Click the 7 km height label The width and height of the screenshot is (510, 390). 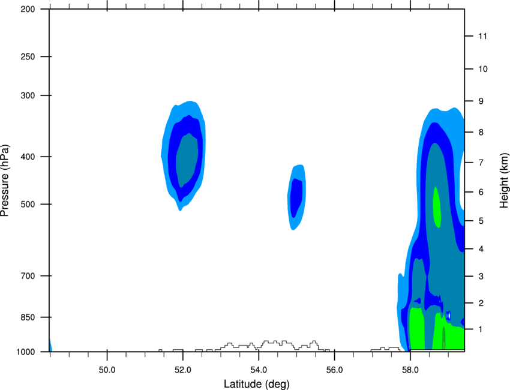pyautogui.click(x=481, y=163)
